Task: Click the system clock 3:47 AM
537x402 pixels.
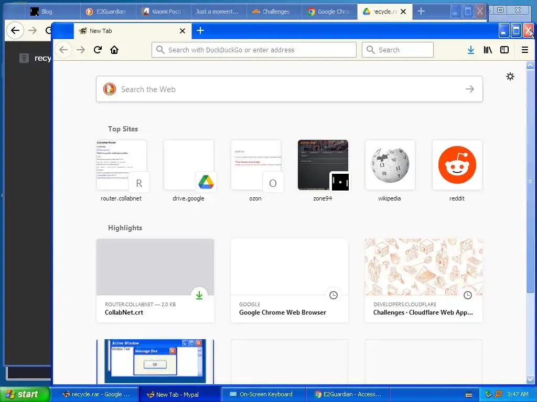Action: [x=518, y=394]
